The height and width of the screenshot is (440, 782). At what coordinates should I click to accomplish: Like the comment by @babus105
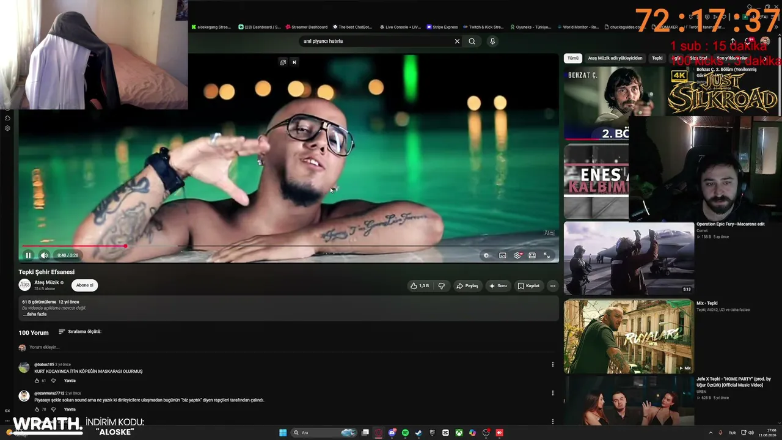(37, 381)
